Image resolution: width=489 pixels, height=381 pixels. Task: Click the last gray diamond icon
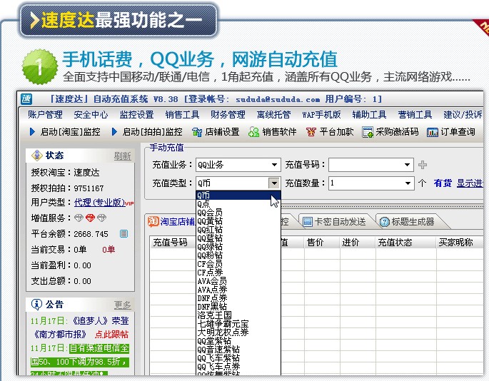(x=101, y=218)
